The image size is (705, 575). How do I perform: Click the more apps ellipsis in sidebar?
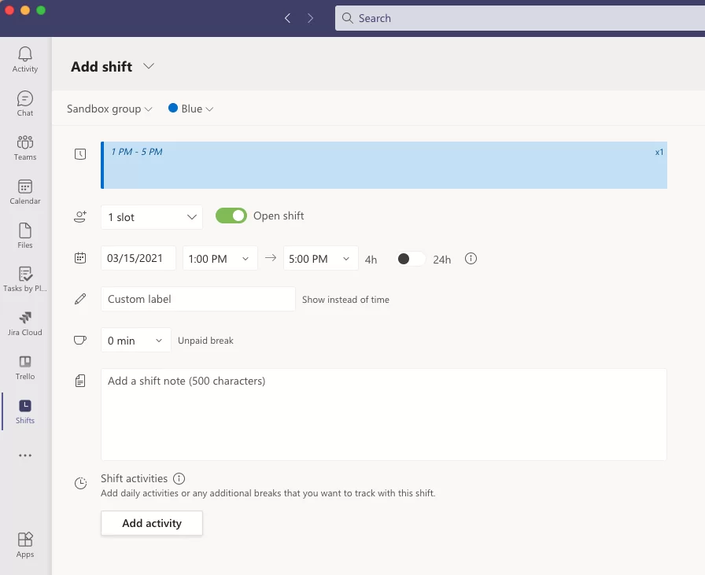24,455
